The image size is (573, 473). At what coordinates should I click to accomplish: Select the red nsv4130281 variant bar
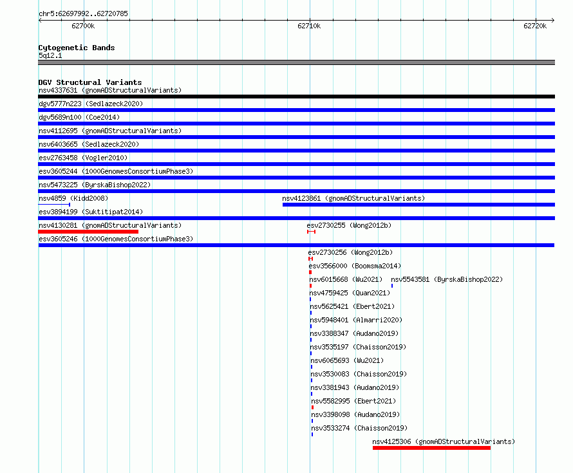tap(88, 232)
